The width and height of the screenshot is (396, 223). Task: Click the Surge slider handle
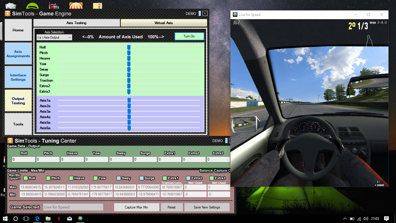[x=129, y=75]
